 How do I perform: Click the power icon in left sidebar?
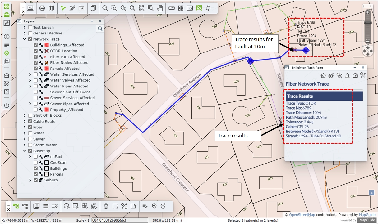click(x=7, y=105)
